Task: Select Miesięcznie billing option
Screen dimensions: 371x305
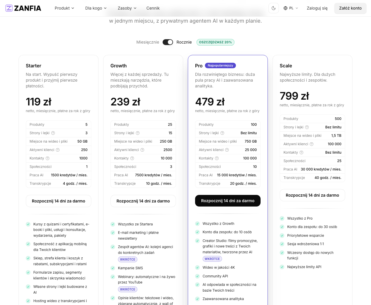Action: [x=148, y=42]
